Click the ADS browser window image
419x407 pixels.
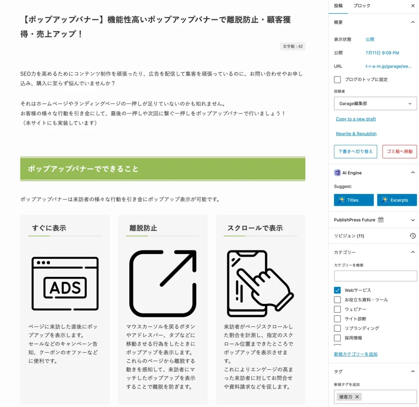pyautogui.click(x=65, y=283)
